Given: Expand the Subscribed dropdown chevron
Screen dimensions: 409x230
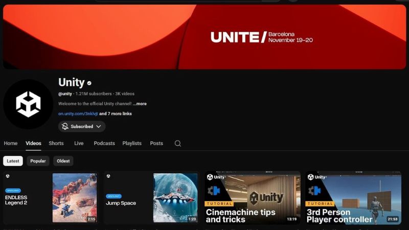Looking at the screenshot, I should point(99,126).
